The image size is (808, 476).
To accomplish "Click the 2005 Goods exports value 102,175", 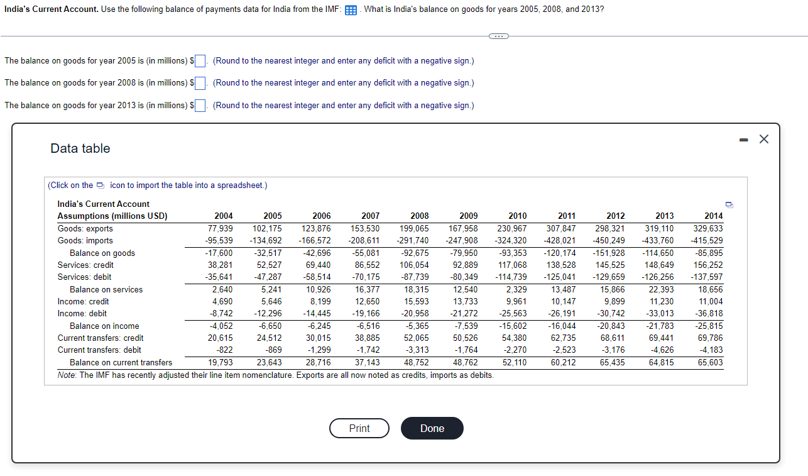I will coord(267,229).
